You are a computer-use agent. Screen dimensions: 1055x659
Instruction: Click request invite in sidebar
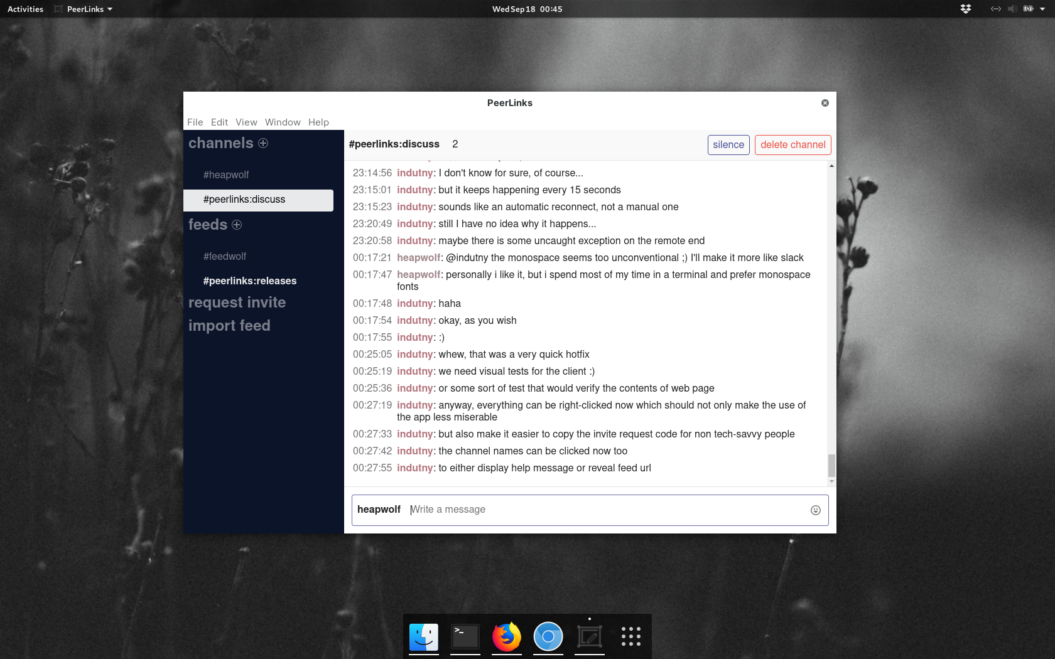click(237, 303)
